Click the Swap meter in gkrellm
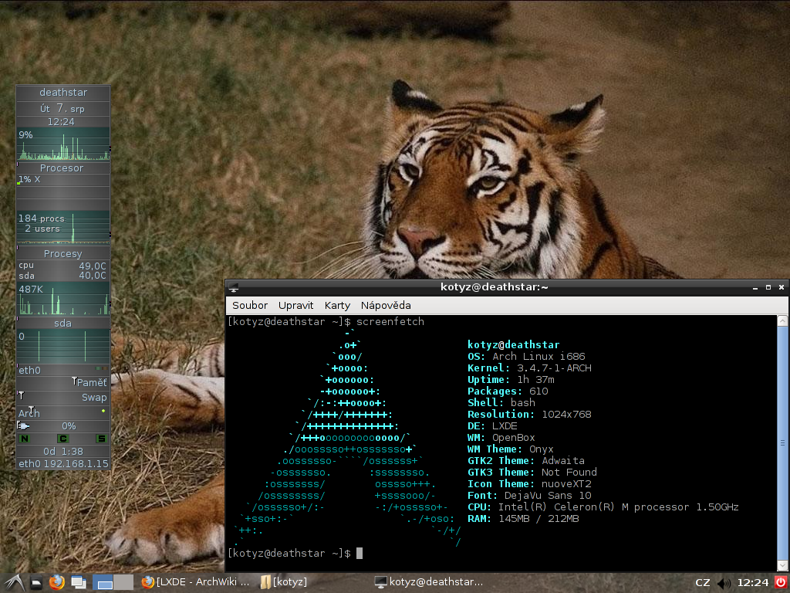The width and height of the screenshot is (790, 593). coord(63,398)
